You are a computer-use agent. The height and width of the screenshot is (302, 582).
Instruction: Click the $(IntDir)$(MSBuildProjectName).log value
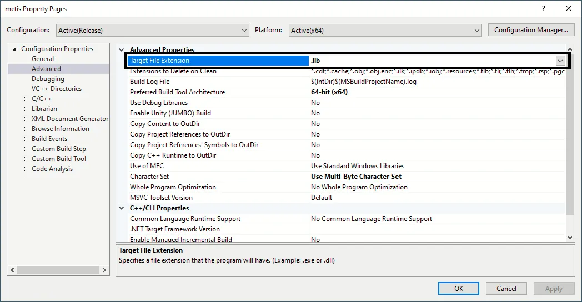pyautogui.click(x=364, y=82)
